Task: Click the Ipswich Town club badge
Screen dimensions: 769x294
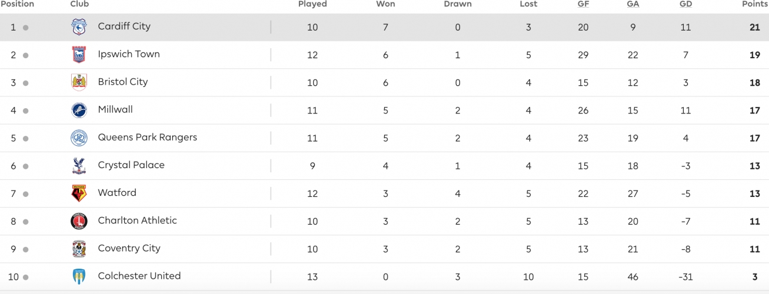Action: pyautogui.click(x=79, y=55)
